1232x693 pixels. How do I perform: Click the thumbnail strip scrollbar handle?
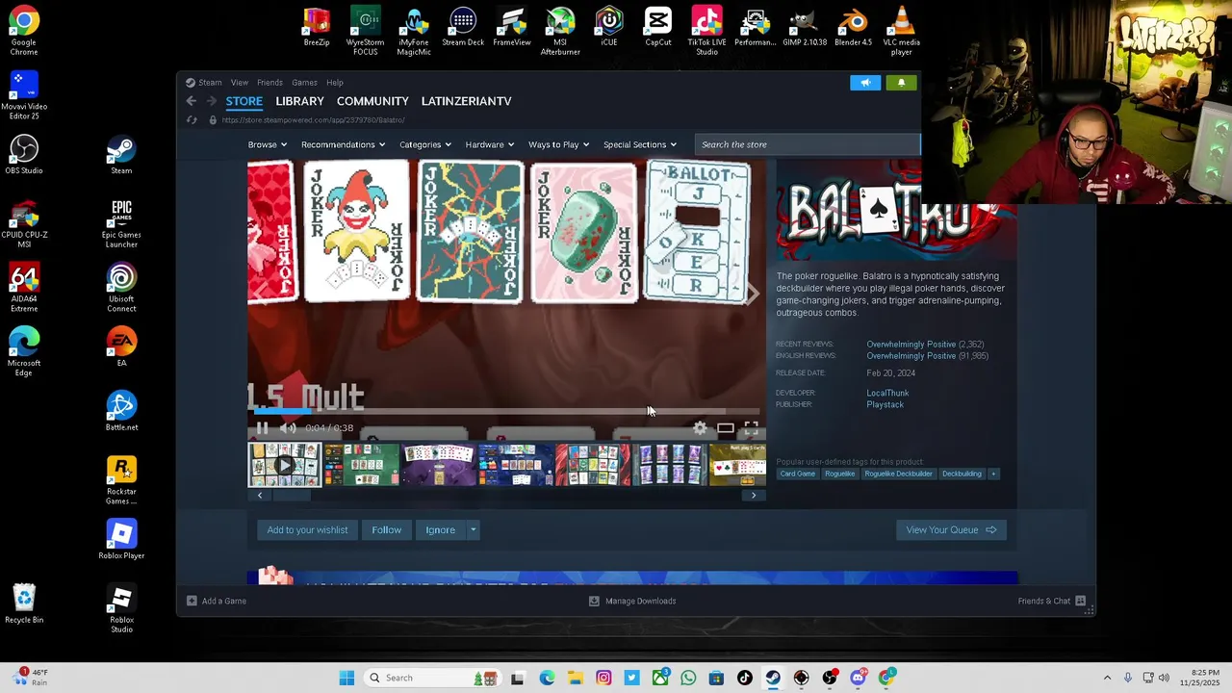pyautogui.click(x=291, y=495)
